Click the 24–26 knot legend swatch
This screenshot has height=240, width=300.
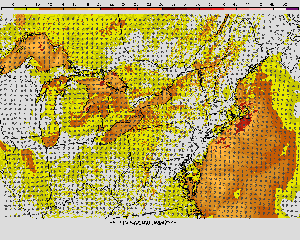click(x=132, y=8)
